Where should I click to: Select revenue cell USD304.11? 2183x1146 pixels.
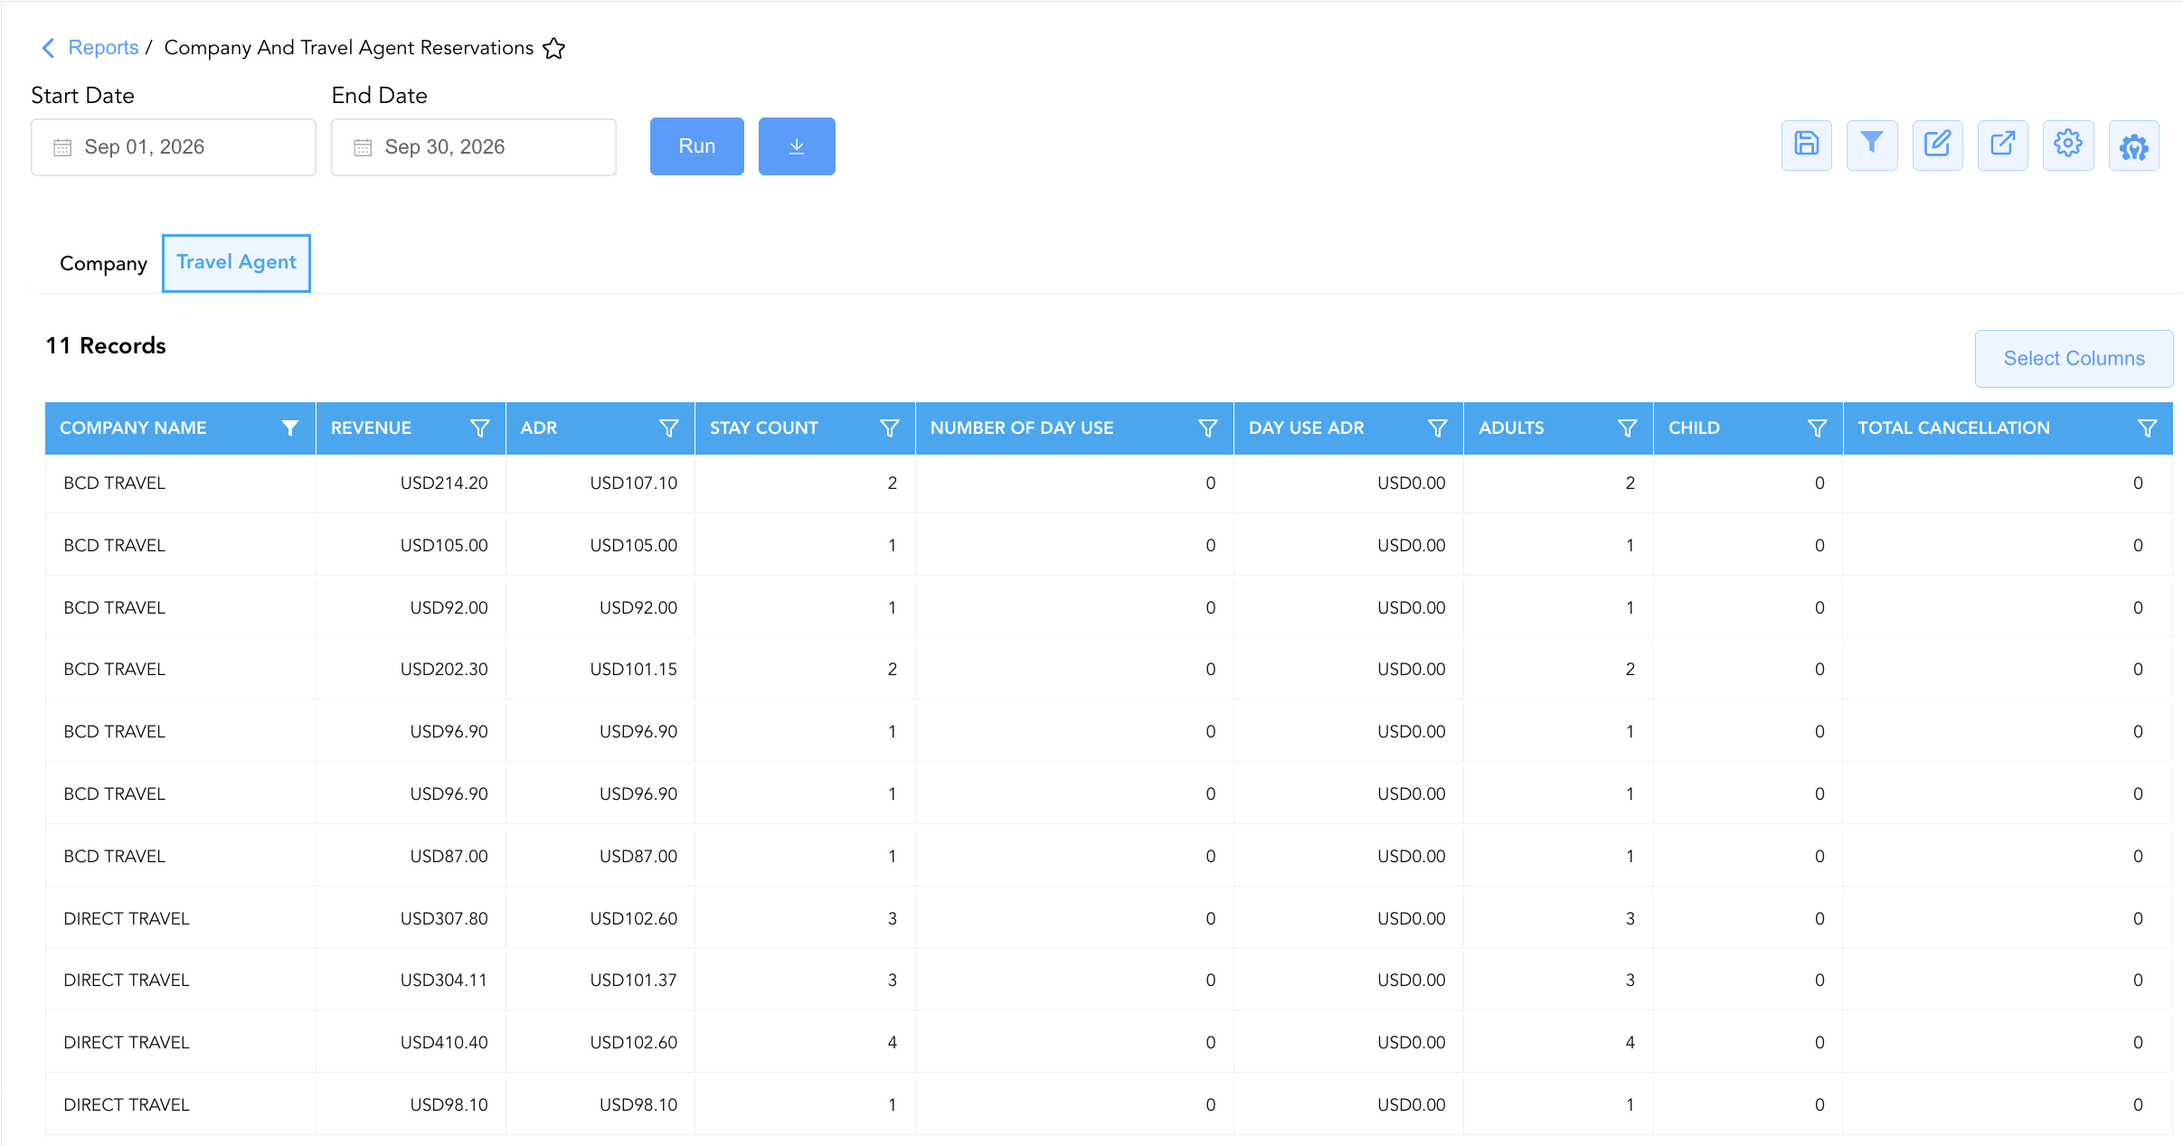click(x=444, y=981)
